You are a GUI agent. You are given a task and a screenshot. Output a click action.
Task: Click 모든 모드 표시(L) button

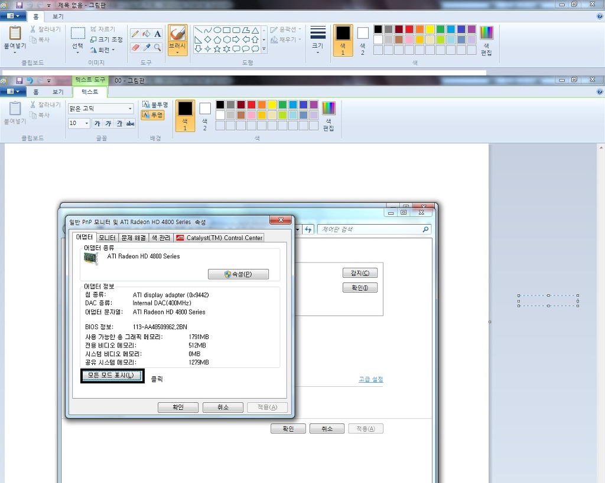coord(112,376)
